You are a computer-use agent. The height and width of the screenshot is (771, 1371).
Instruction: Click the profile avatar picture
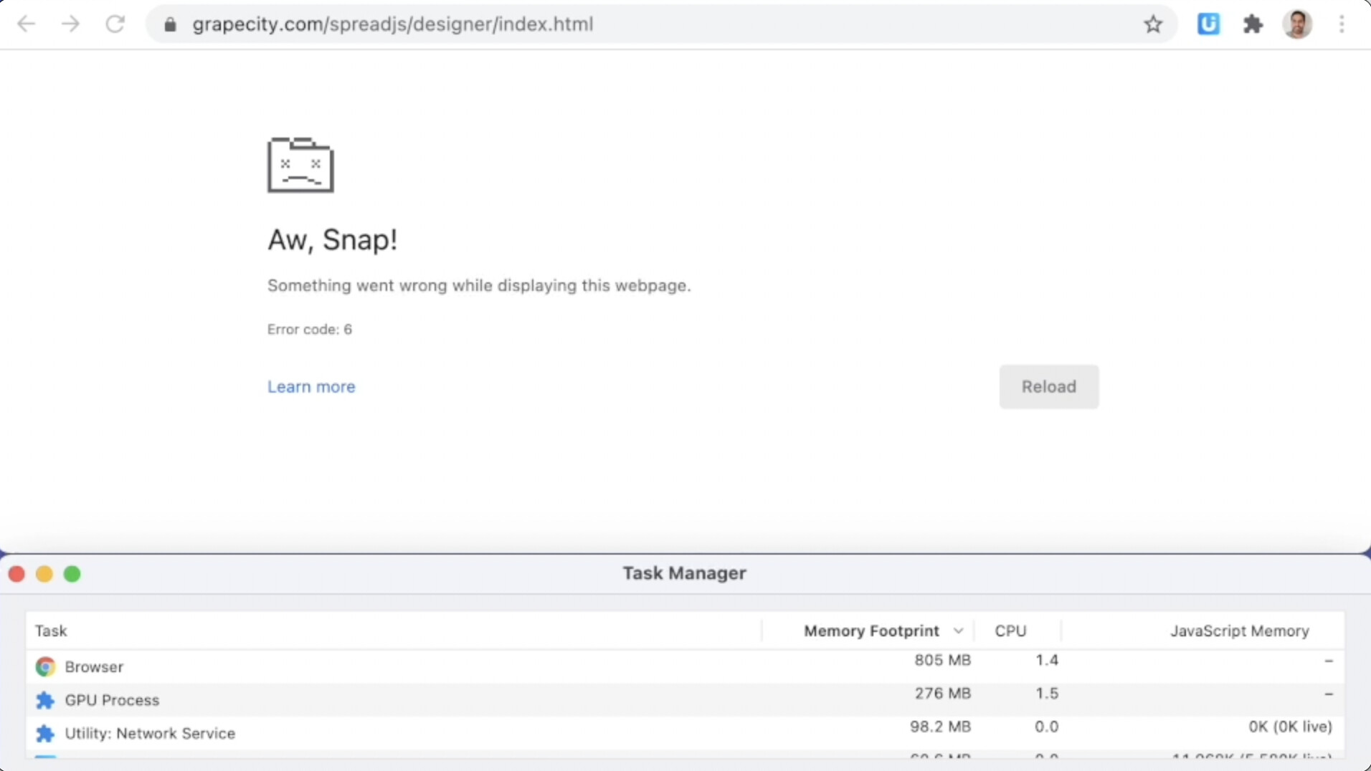click(1298, 24)
